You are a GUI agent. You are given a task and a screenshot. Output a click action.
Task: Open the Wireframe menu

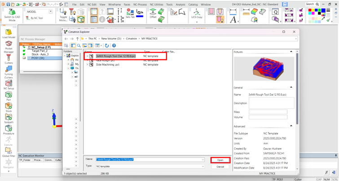114,4
